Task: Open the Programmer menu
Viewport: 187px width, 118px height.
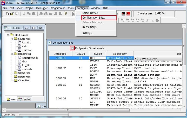Action: point(57,8)
